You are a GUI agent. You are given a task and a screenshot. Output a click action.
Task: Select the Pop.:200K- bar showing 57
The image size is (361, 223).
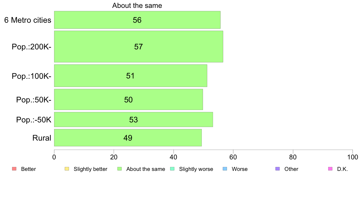139,47
